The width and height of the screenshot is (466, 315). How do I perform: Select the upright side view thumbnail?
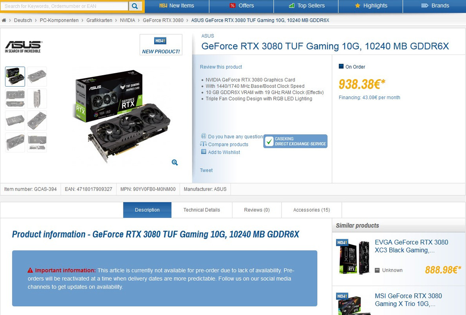[37, 98]
